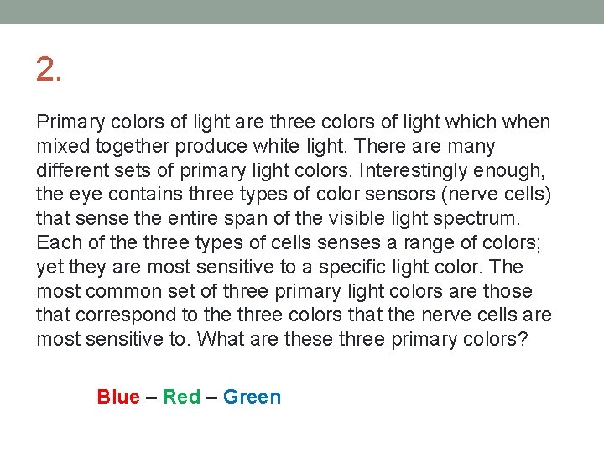
Task: Click the text "(nerve cells)" in parentheses
Action: click(x=496, y=195)
